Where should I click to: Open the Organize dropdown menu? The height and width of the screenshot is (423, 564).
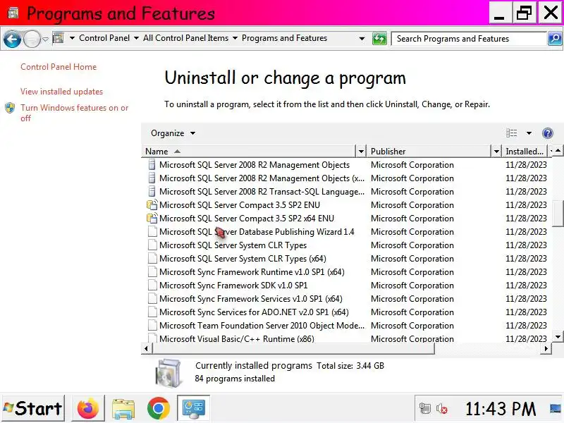tap(173, 133)
